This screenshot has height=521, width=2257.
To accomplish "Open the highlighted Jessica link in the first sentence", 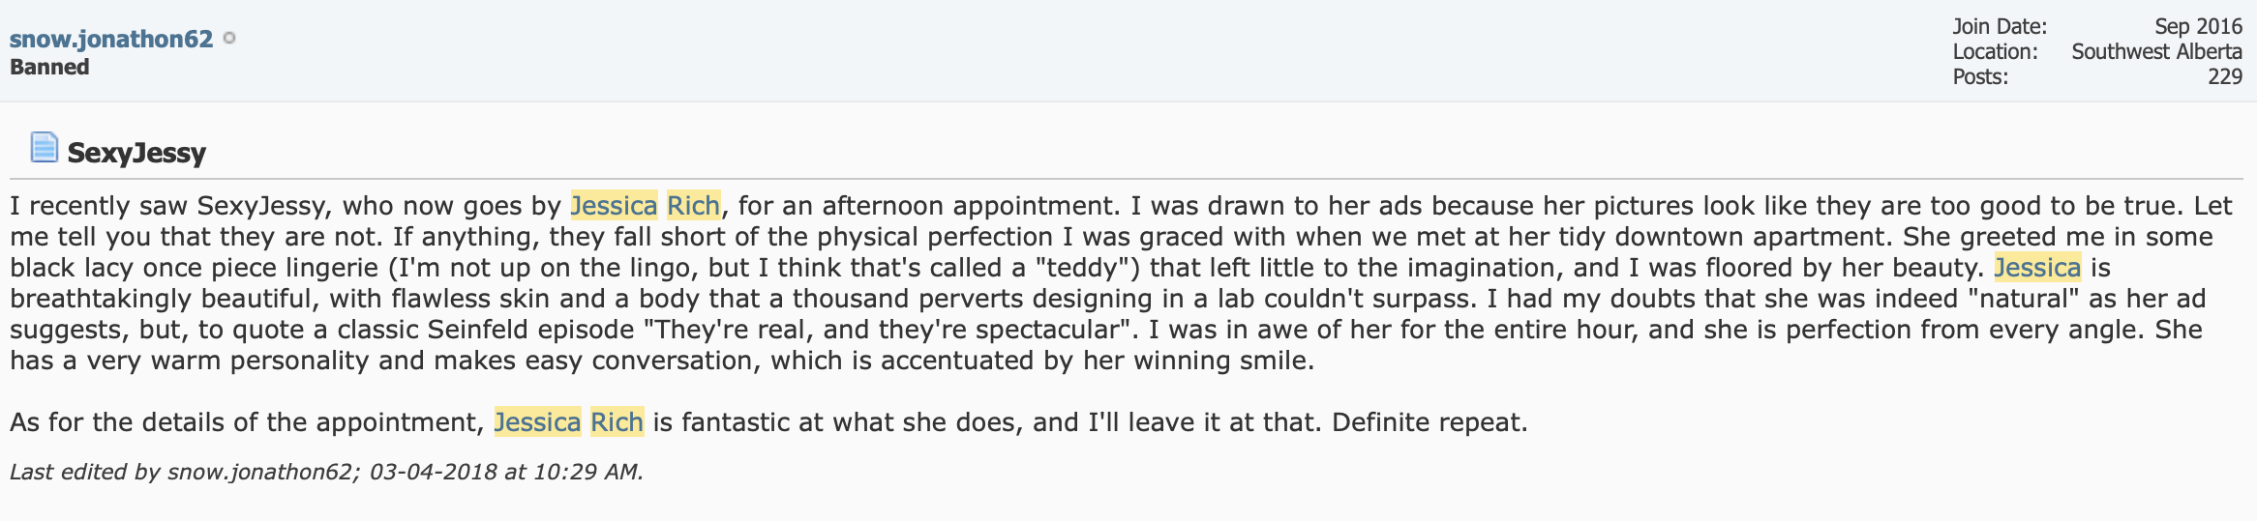I will pos(614,206).
